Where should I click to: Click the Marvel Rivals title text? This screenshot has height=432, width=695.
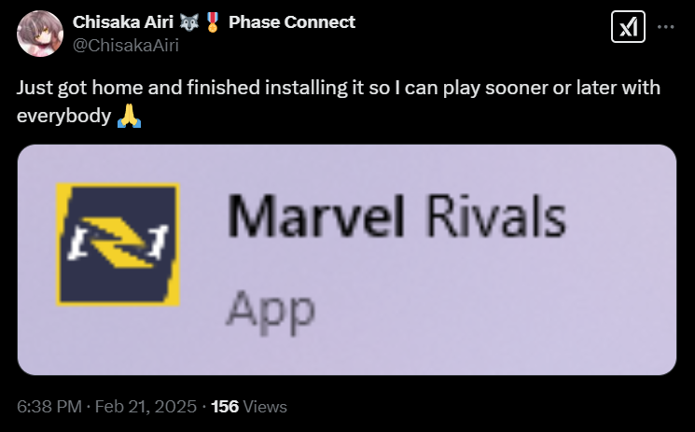coord(396,219)
